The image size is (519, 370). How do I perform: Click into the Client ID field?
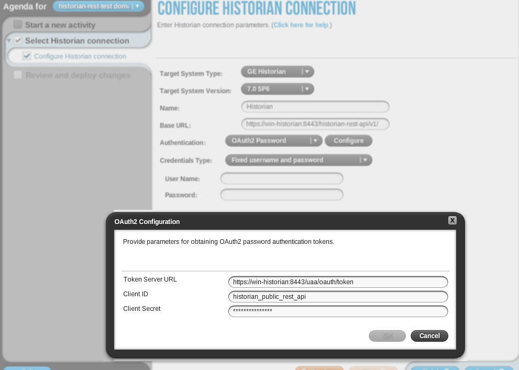(x=338, y=297)
